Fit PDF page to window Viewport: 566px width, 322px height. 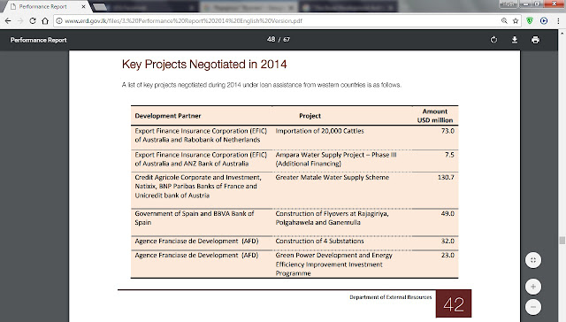[x=533, y=260]
